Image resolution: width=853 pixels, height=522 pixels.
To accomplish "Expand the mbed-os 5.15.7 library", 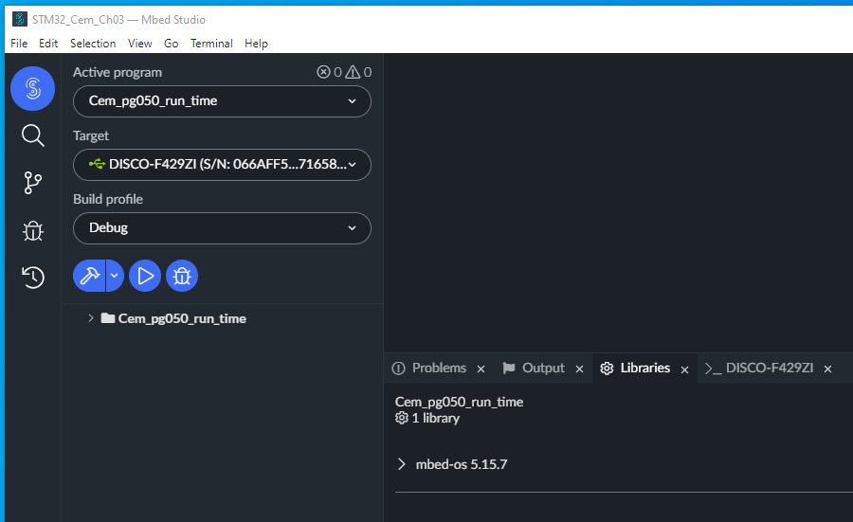I will tap(402, 464).
